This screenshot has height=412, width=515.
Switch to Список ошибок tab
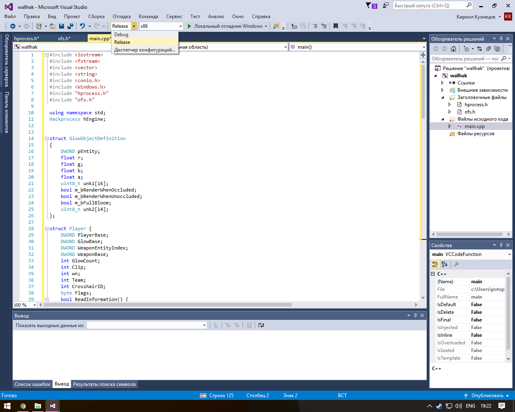click(x=33, y=384)
